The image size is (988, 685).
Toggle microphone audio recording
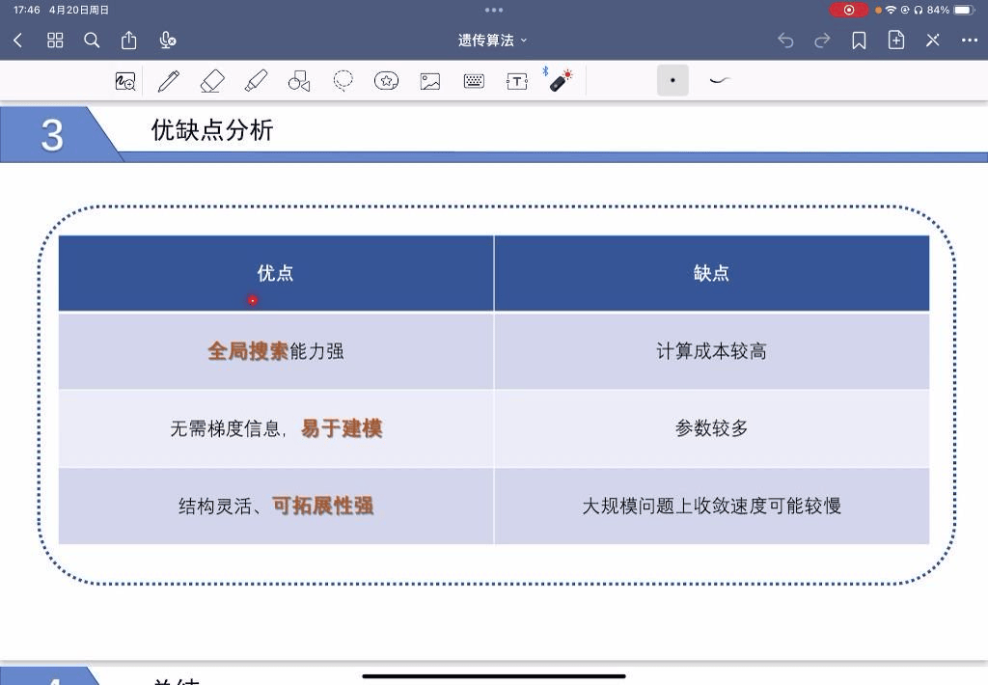[x=167, y=41]
